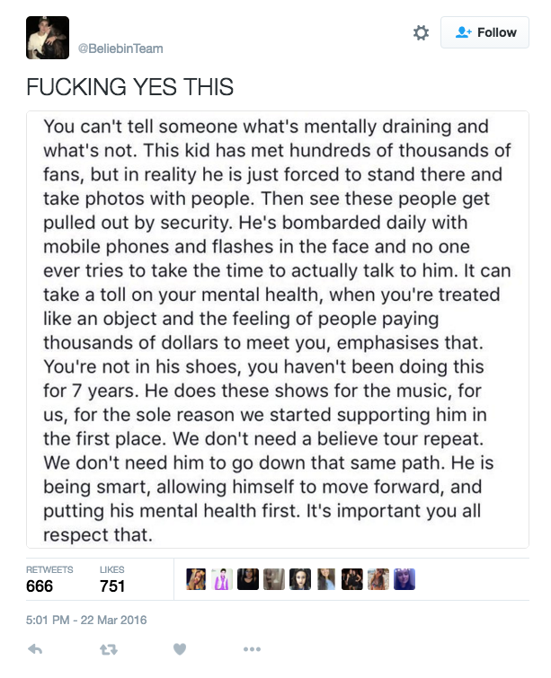Click the tweet author's profile picture
The width and height of the screenshot is (551, 678).
[x=48, y=38]
